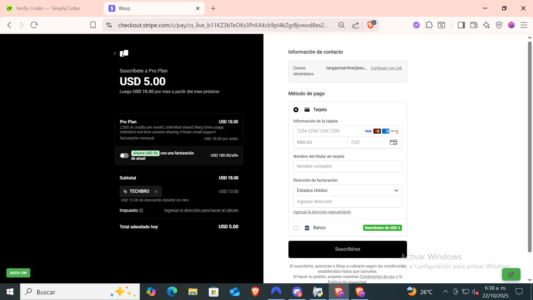The image size is (533, 300).
Task: Open the extensions puzzle icon
Action: tap(429, 25)
